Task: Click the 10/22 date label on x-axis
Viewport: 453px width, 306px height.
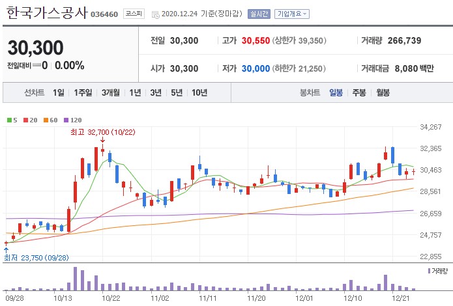Action: point(111,298)
